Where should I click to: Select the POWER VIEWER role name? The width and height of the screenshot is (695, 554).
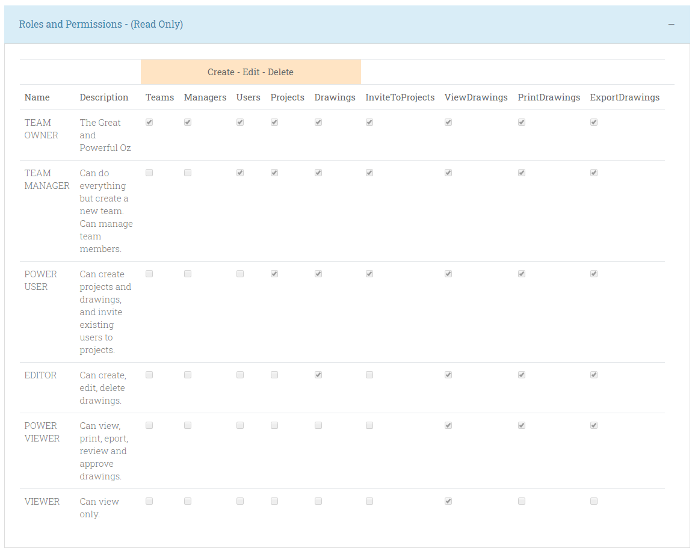(x=42, y=432)
